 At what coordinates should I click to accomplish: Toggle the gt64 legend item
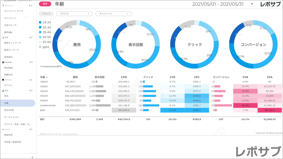click(44, 47)
